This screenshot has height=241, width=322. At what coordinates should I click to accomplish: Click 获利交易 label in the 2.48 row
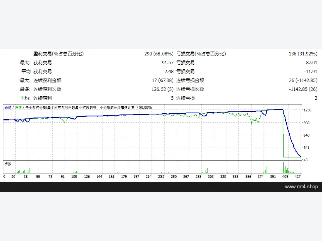pos(42,71)
